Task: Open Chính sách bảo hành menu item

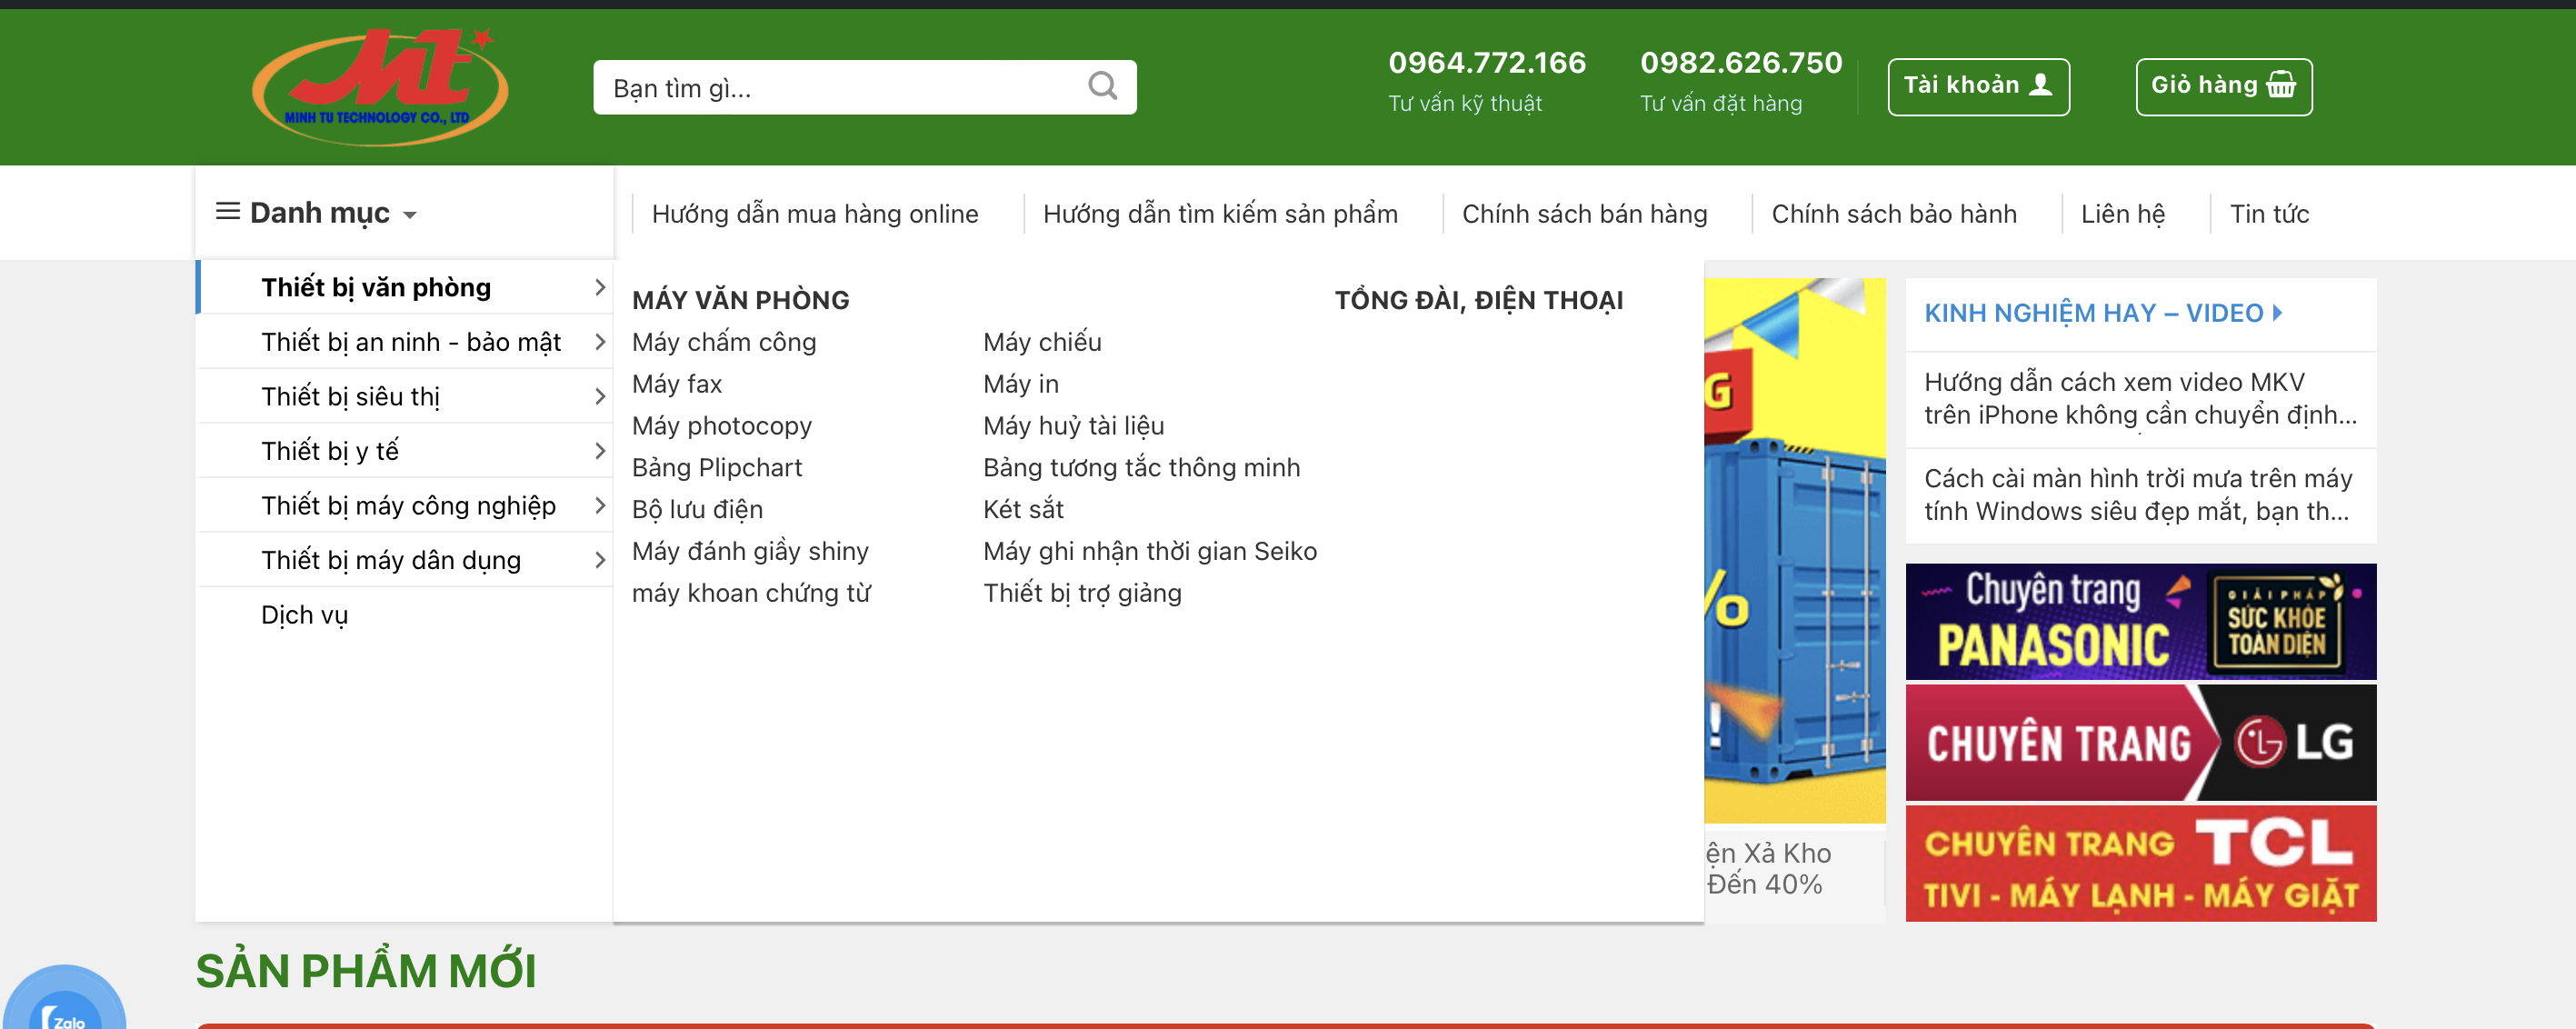Action: (x=1893, y=214)
